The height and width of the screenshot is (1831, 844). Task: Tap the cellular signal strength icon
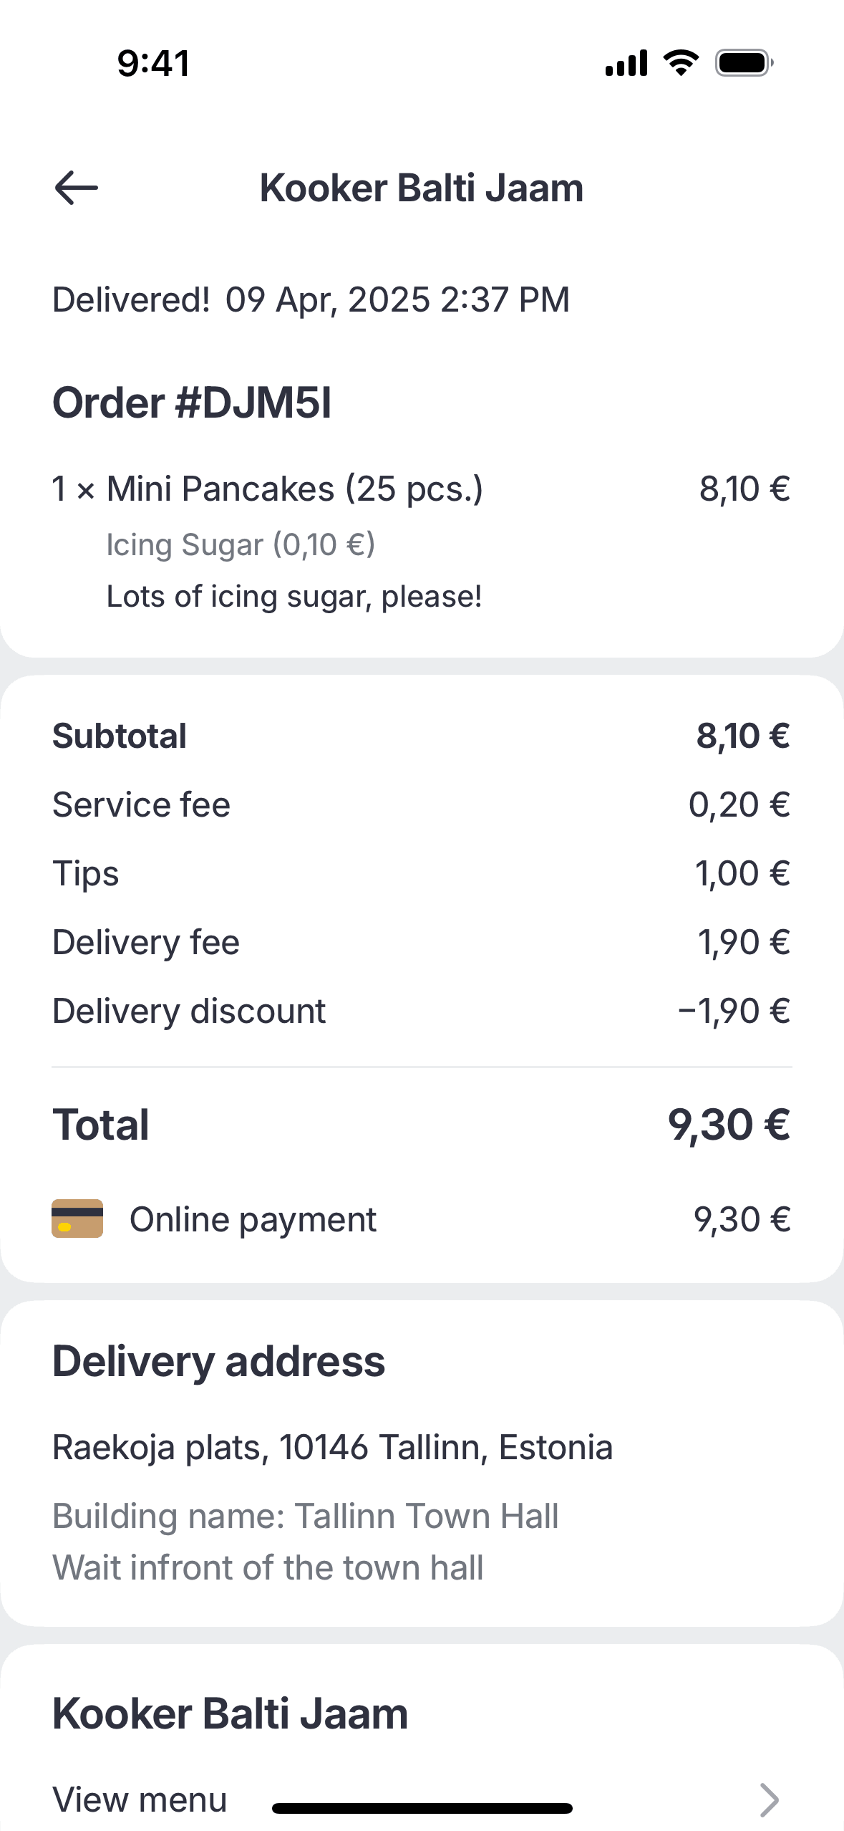point(626,63)
